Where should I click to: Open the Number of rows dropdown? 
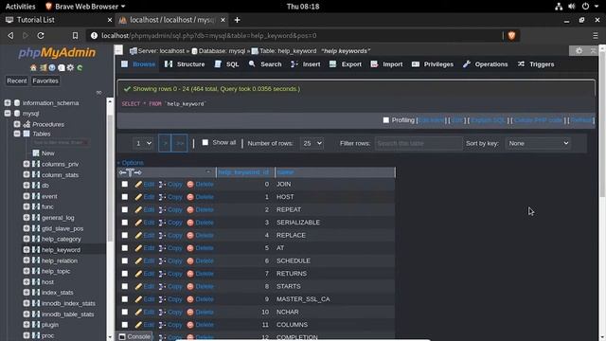point(312,143)
